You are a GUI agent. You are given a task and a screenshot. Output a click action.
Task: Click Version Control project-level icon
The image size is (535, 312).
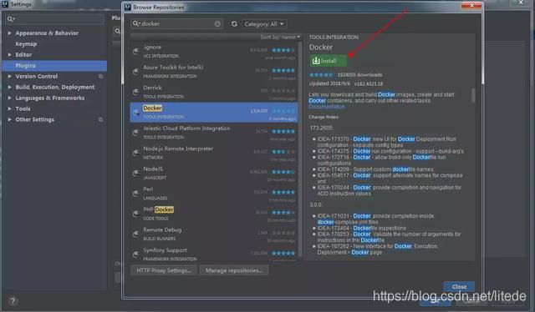click(x=100, y=76)
